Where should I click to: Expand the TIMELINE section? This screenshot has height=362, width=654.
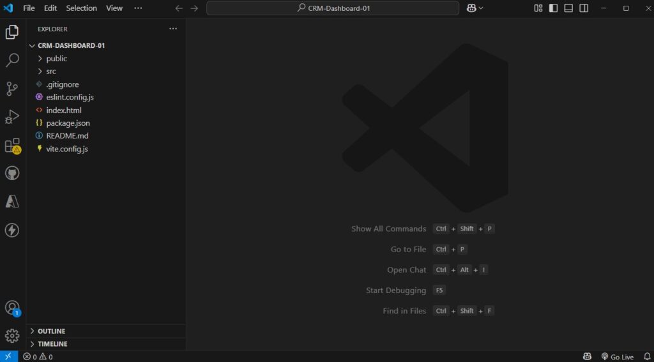tap(52, 344)
